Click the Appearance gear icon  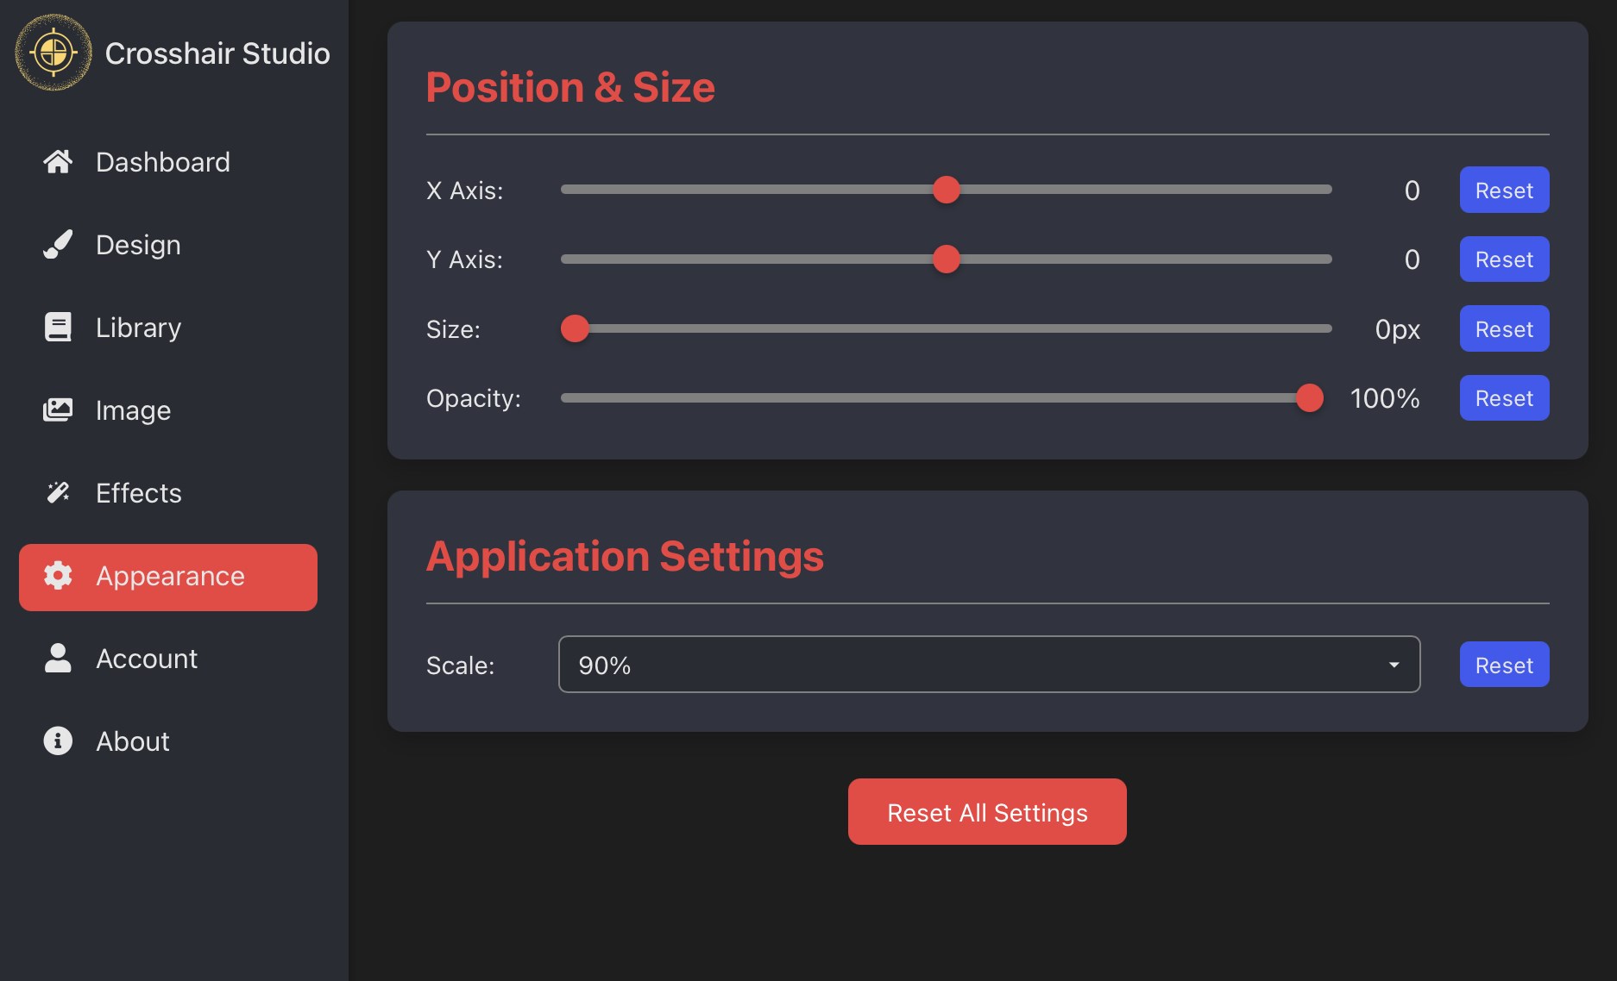[56, 576]
